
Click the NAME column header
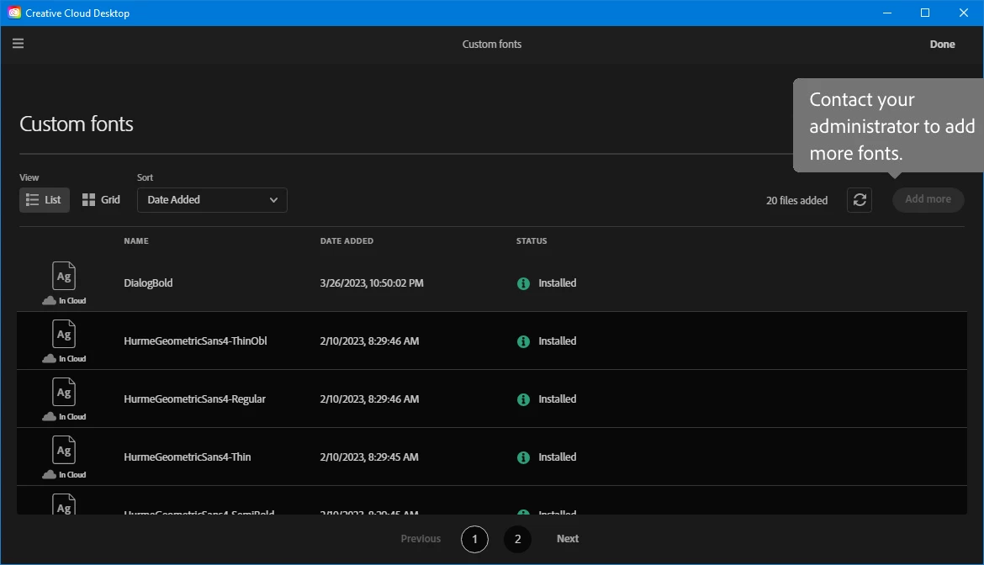[136, 240]
